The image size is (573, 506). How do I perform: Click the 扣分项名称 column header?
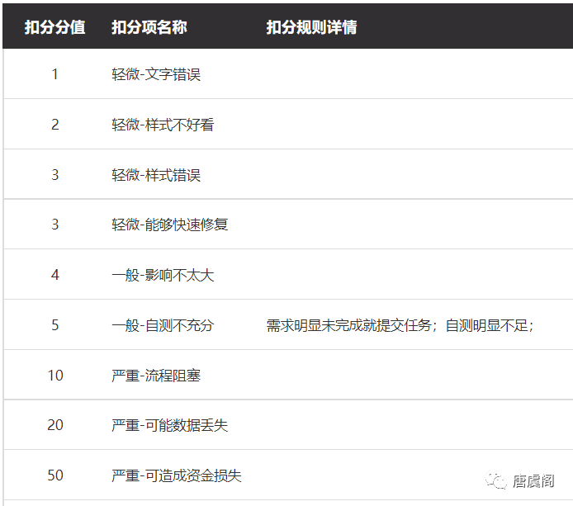point(149,27)
